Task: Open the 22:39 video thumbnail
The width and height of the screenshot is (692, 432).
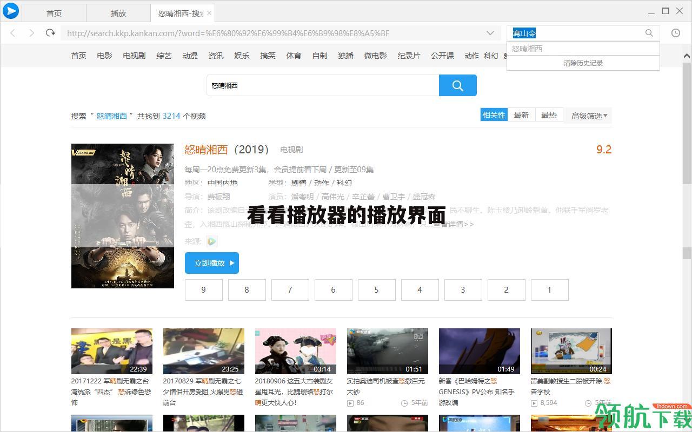Action: 112,351
